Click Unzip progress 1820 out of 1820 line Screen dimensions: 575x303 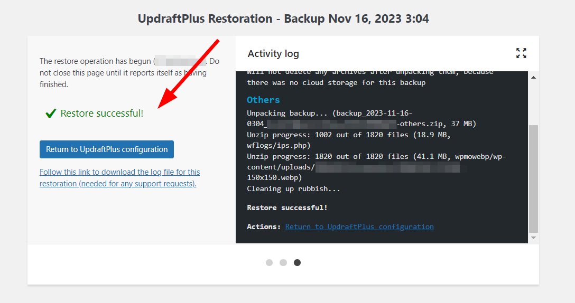point(376,167)
